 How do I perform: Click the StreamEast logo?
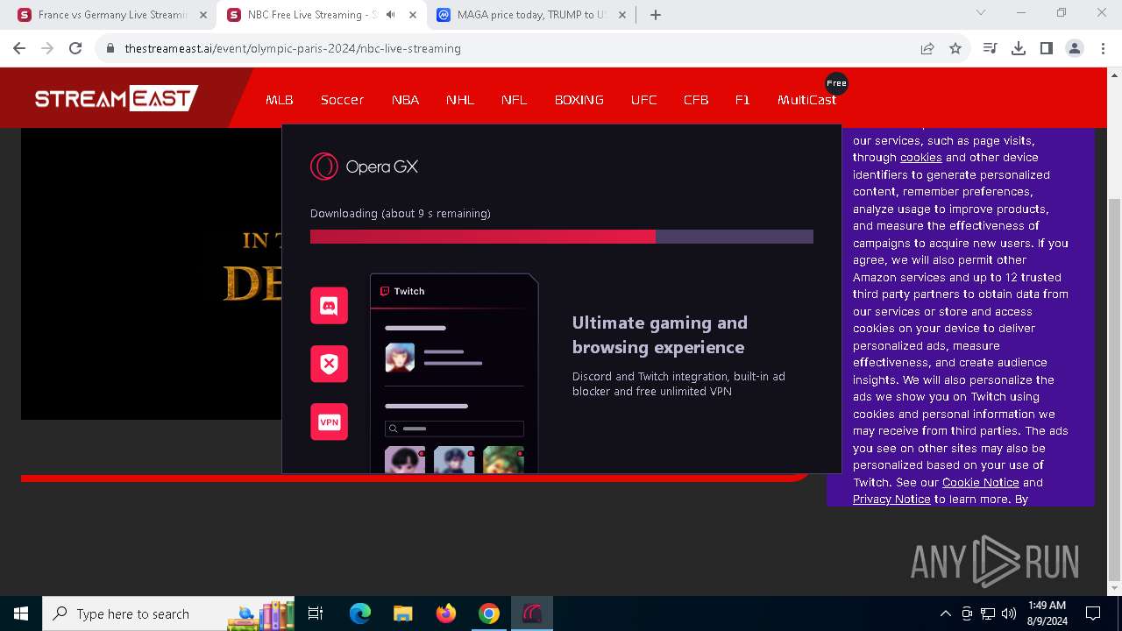coord(117,98)
